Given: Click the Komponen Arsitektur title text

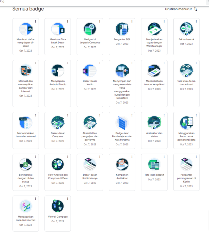Looking at the screenshot, I should [122, 177].
